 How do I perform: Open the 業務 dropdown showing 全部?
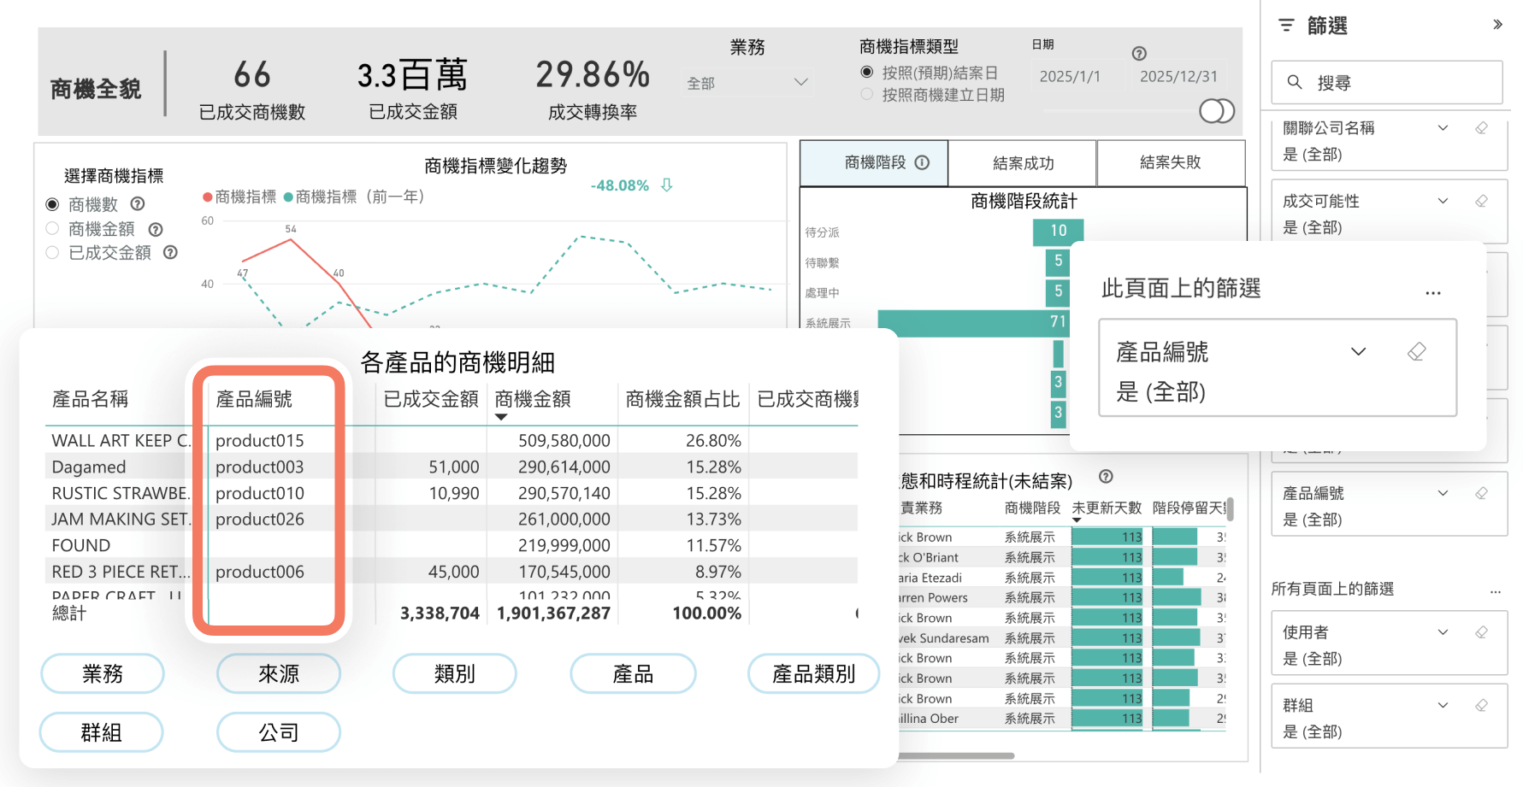[747, 83]
